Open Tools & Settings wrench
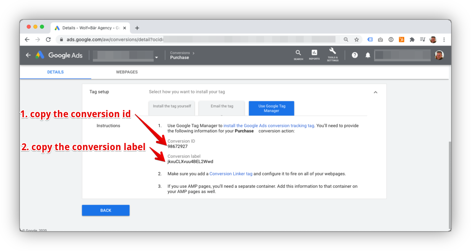This screenshot has height=251, width=471. (x=333, y=55)
